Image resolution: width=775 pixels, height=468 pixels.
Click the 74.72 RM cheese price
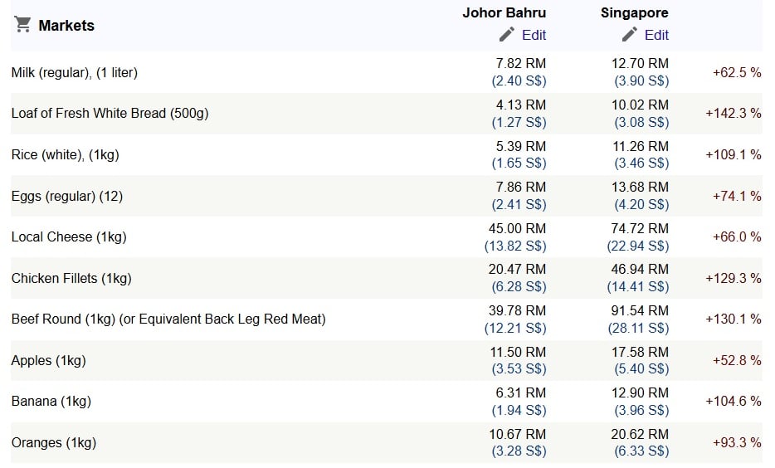640,229
